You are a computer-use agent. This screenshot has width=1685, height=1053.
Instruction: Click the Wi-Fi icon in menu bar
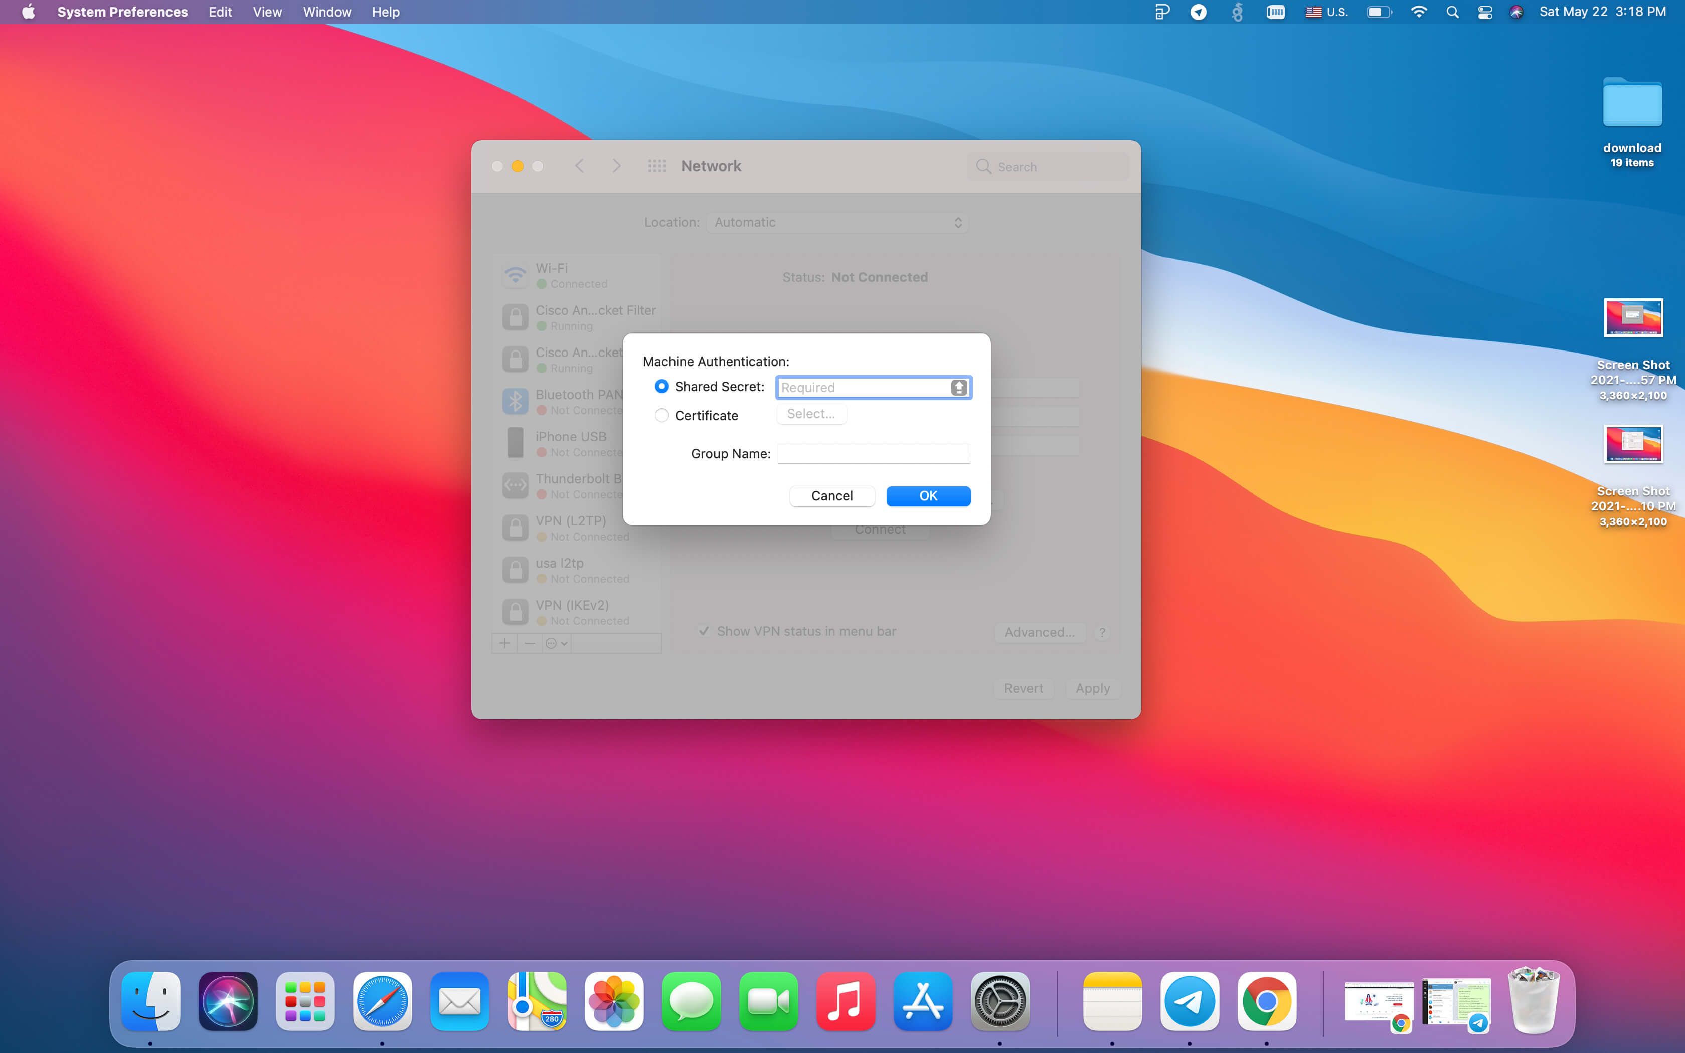click(x=1418, y=12)
